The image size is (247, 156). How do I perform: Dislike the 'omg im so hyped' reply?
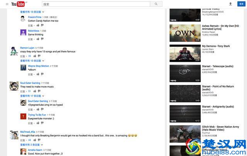tap(42, 109)
